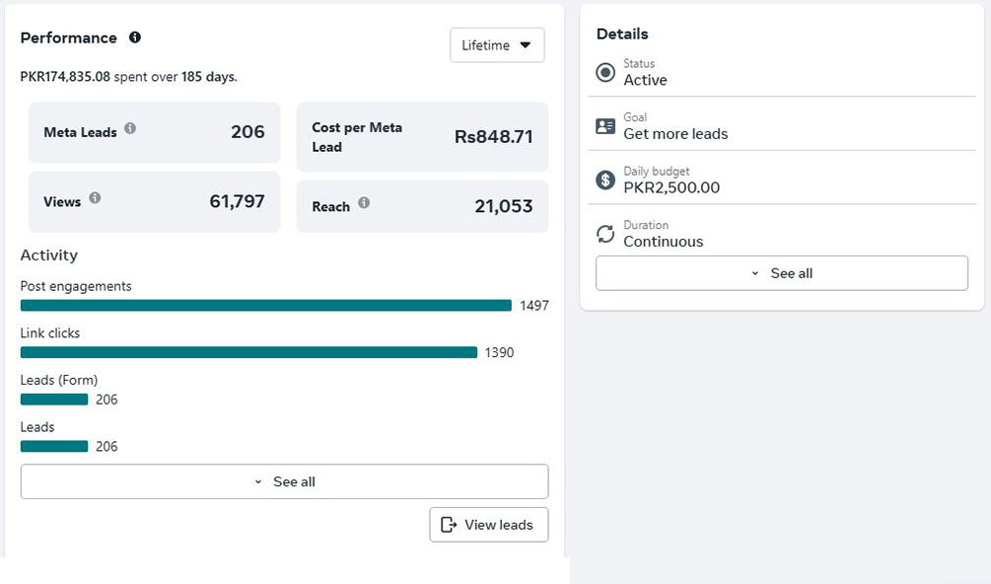Click the Leads (Form) bar
Viewport: 991px width, 584px height.
[x=54, y=400]
